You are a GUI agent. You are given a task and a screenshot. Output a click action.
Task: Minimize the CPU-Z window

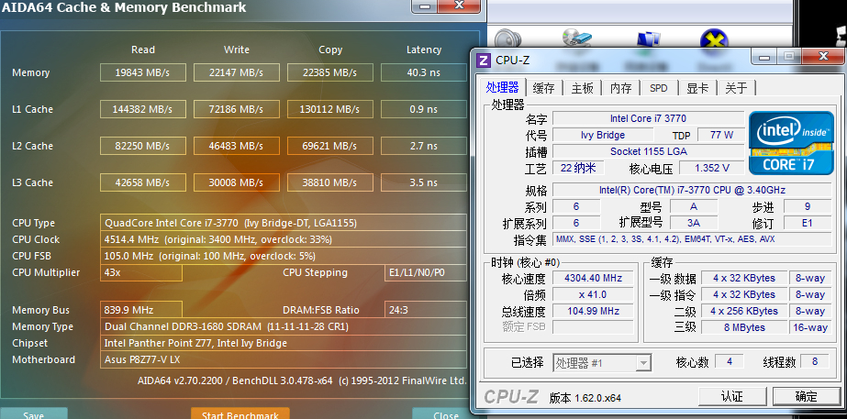click(x=763, y=57)
